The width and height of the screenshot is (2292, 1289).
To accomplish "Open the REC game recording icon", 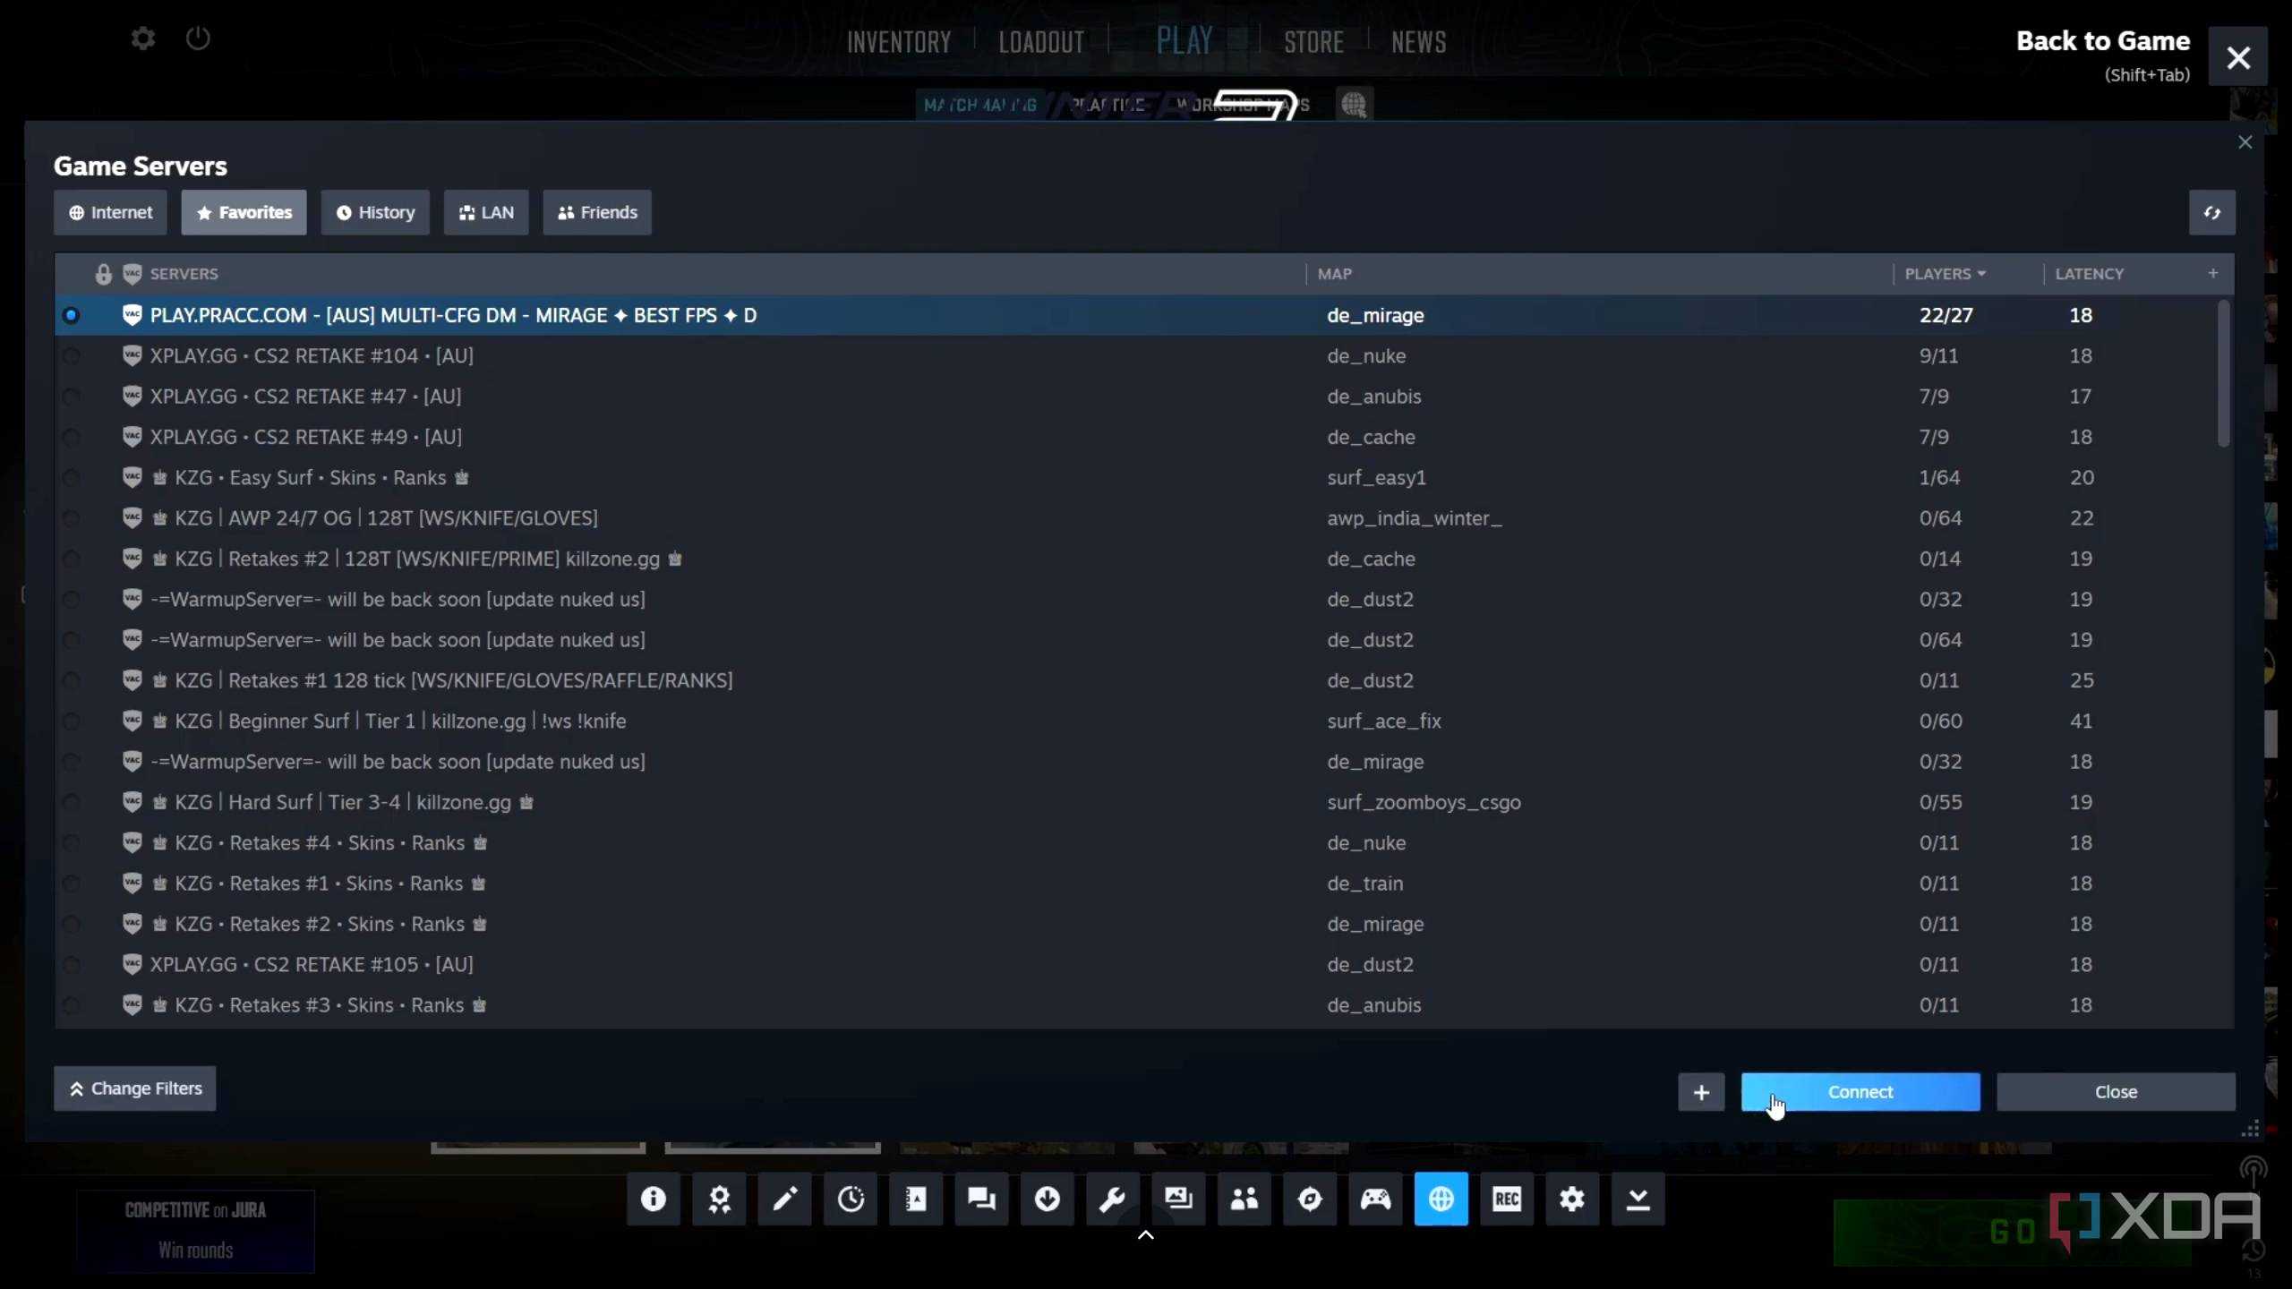I will click(x=1507, y=1199).
